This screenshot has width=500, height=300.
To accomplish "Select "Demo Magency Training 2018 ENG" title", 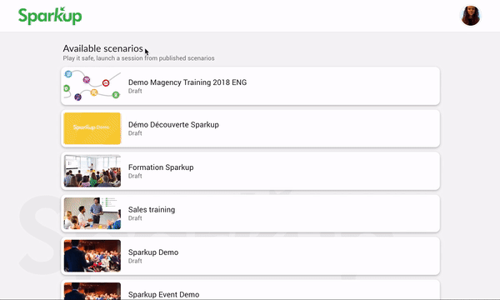I will pyautogui.click(x=187, y=82).
